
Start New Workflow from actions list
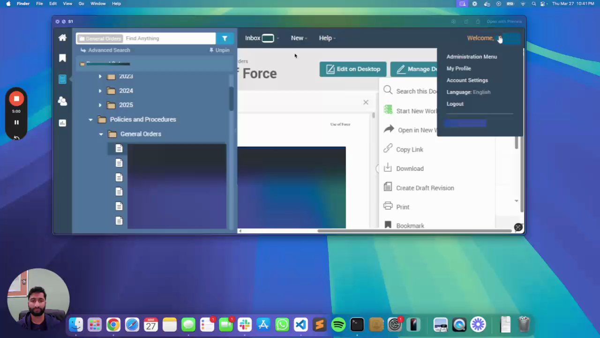(x=410, y=111)
